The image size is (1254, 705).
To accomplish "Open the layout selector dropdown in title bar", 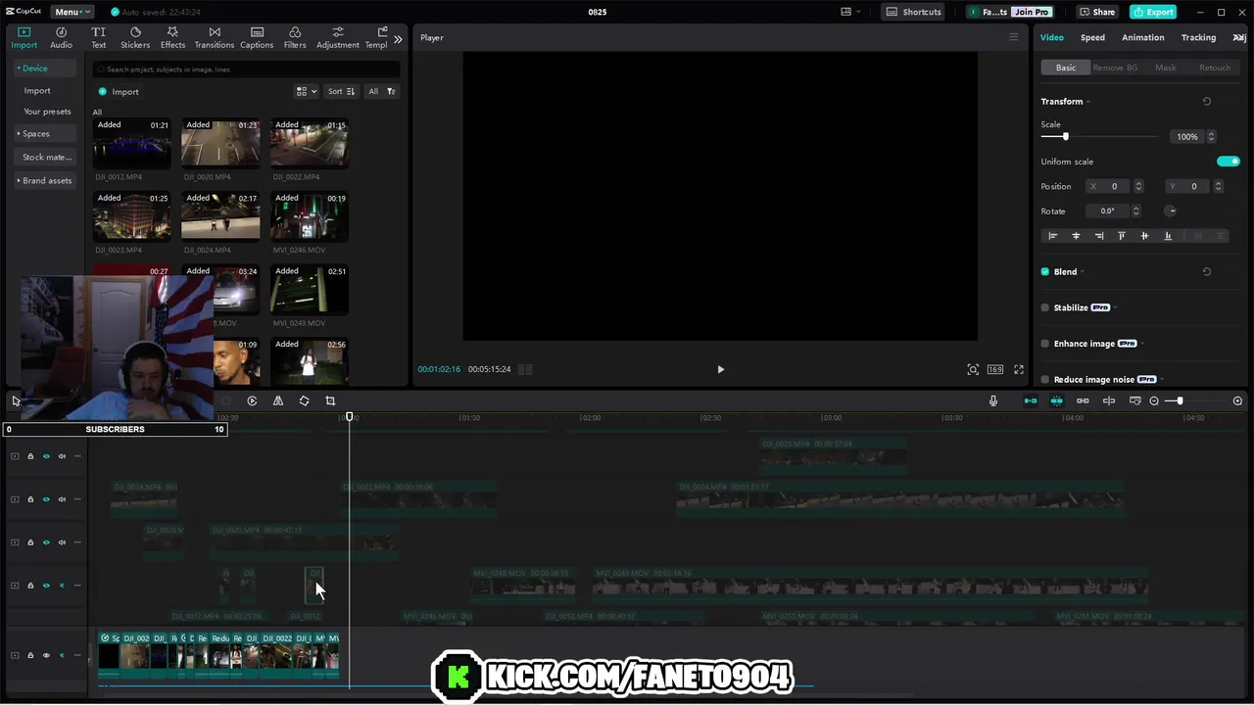I will coord(850,12).
